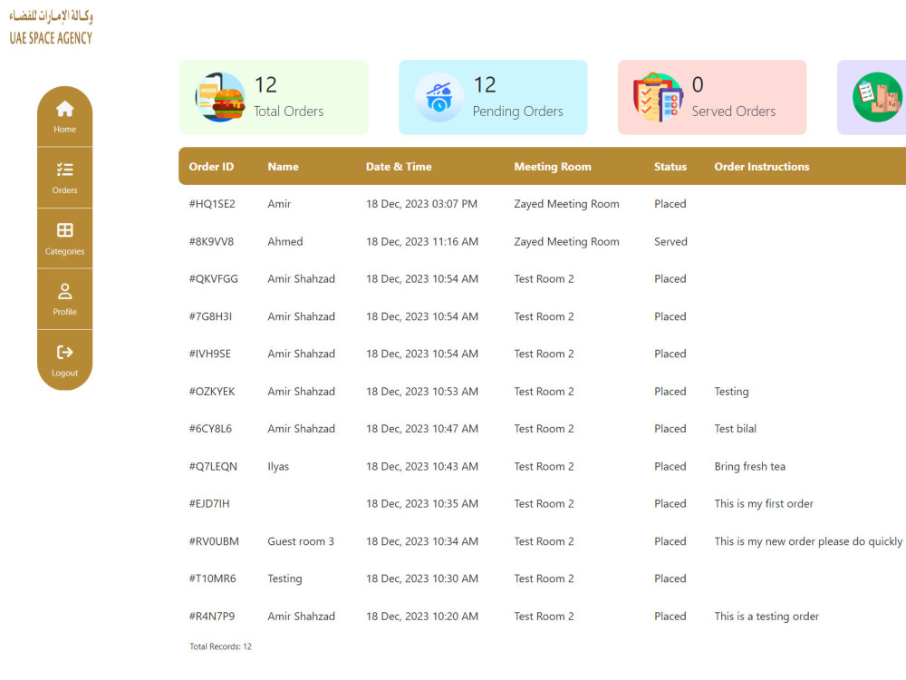Select order ID #HQ1SE2
Viewport: 906px width, 680px height.
(212, 204)
